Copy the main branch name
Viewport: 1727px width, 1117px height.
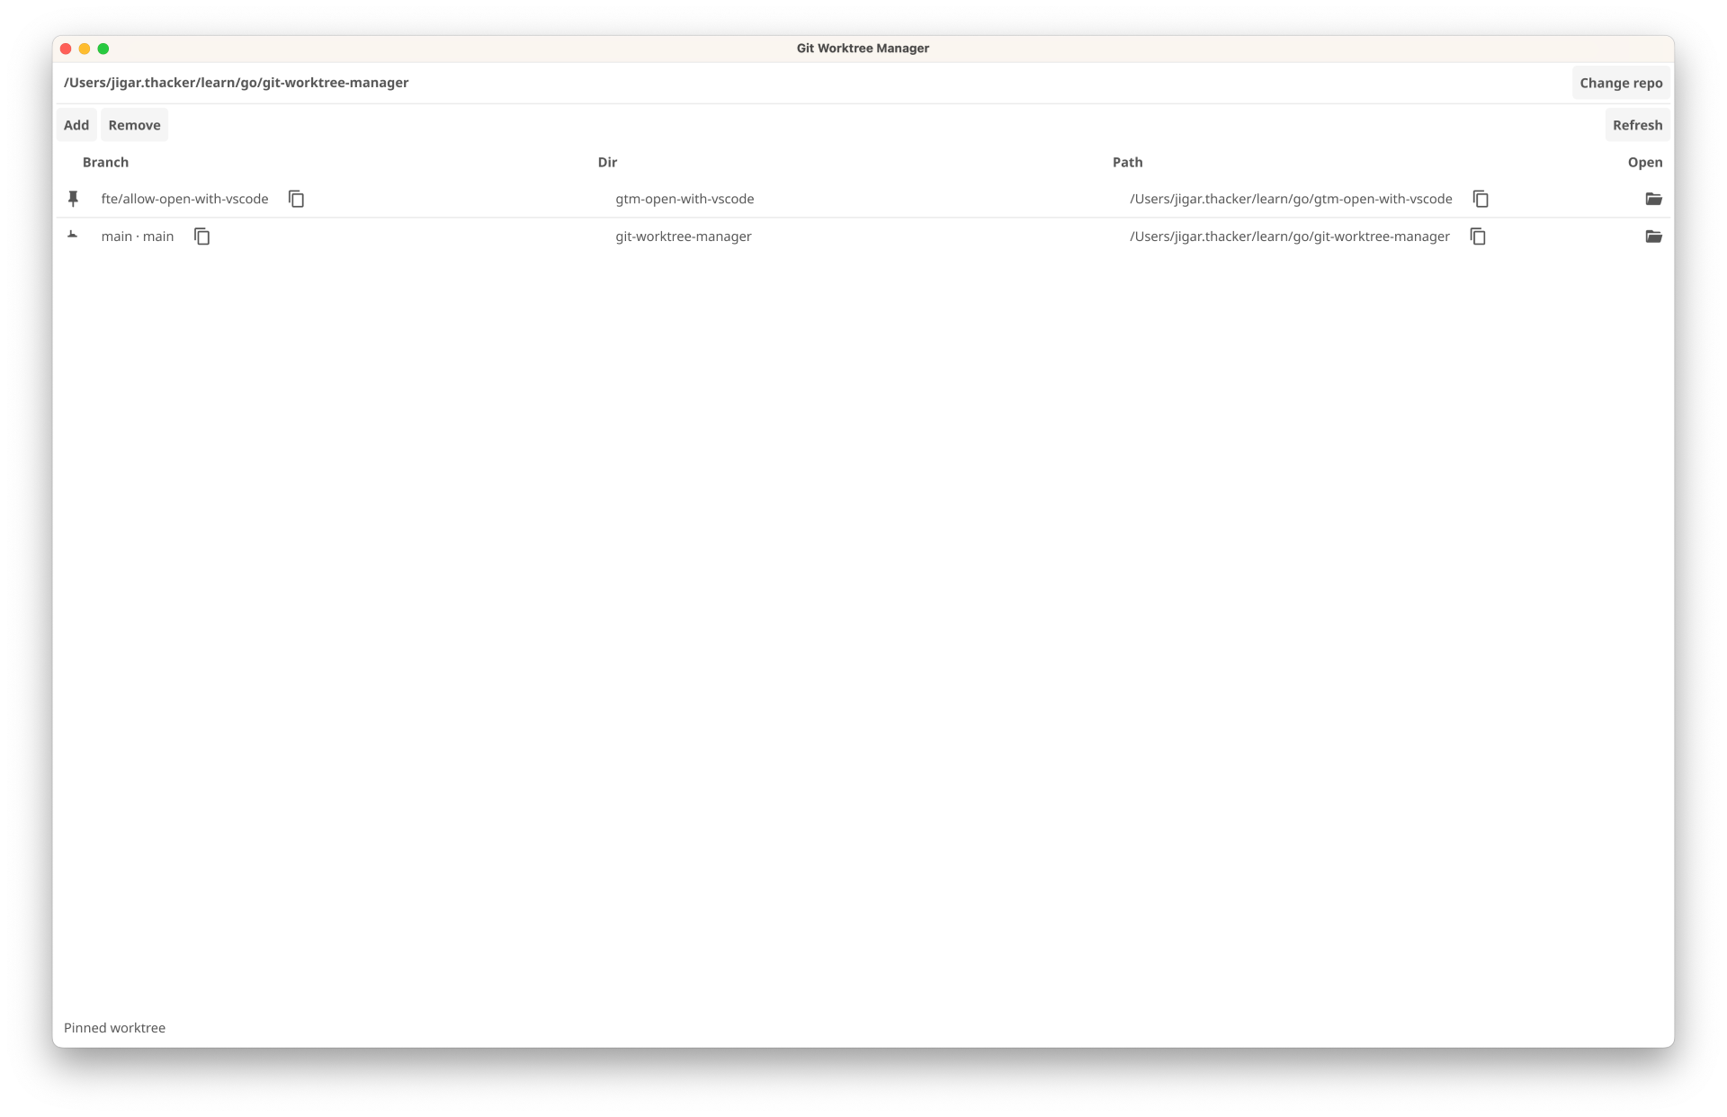(x=202, y=237)
